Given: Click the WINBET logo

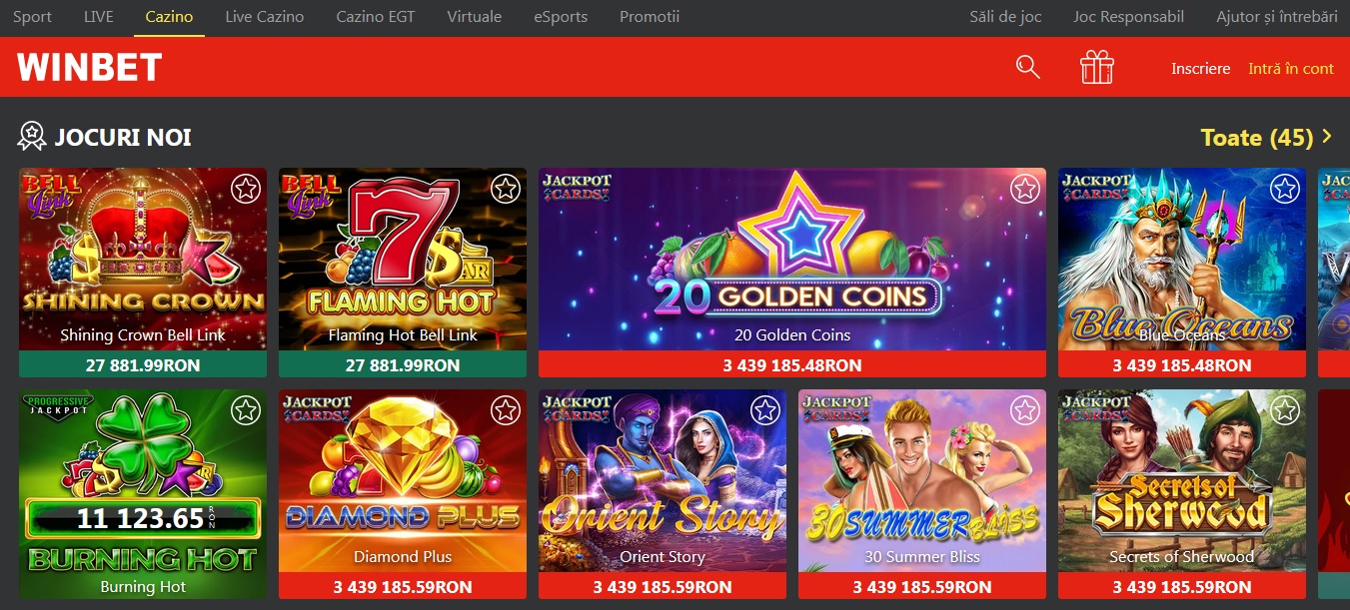Looking at the screenshot, I should tap(90, 67).
